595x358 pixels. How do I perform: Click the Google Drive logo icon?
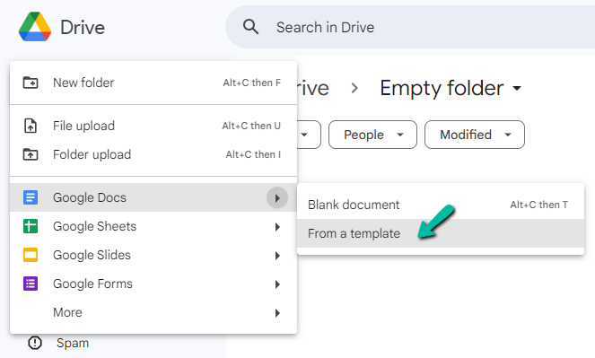[x=35, y=27]
